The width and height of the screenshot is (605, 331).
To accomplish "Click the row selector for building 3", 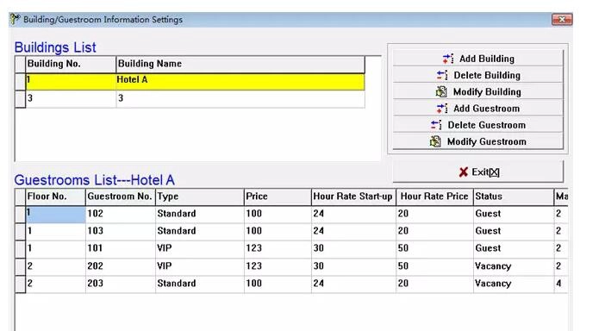I will 20,99.
